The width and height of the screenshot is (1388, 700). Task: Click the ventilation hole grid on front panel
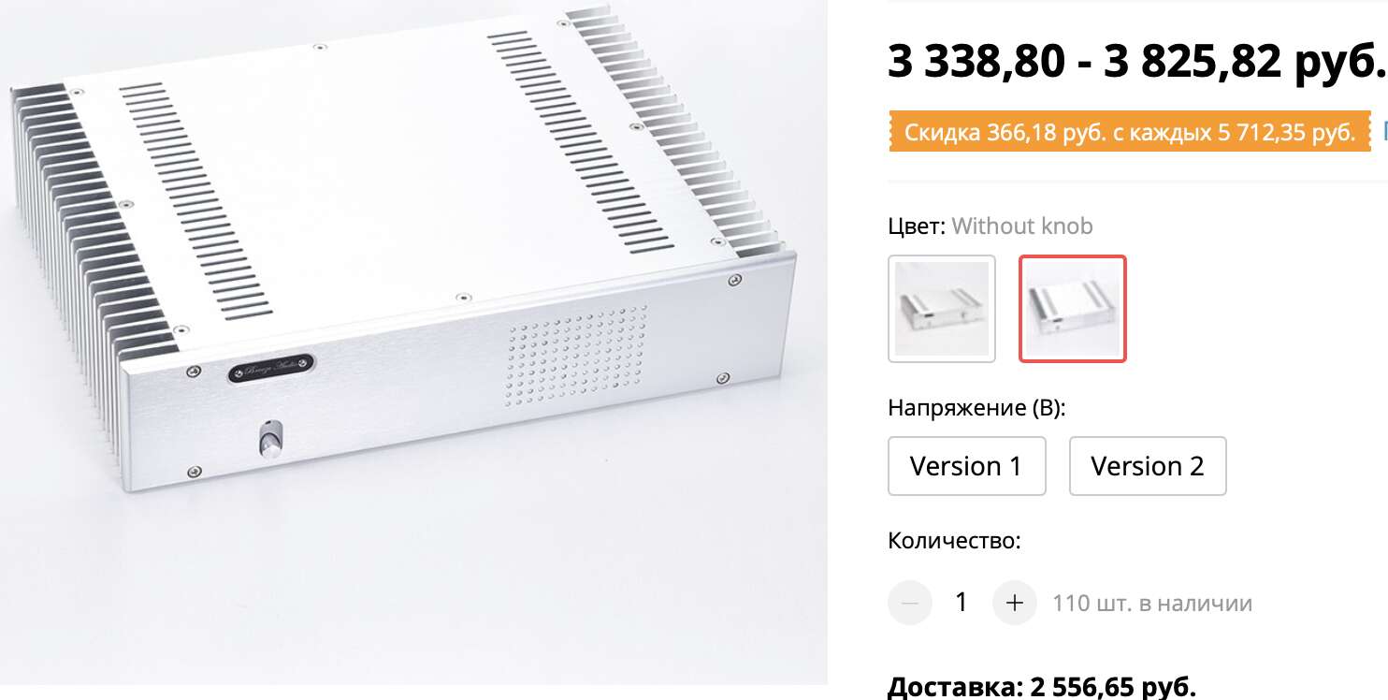click(576, 362)
